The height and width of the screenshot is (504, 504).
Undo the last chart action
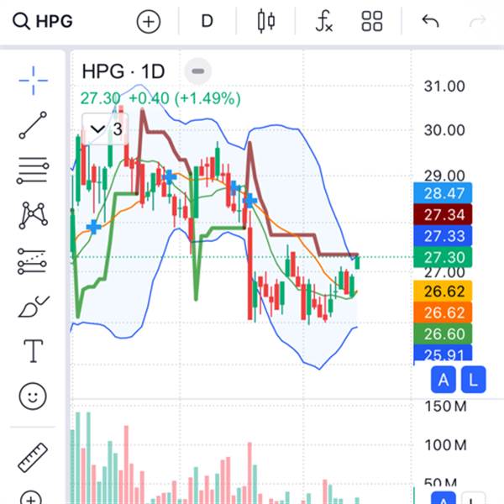point(430,22)
